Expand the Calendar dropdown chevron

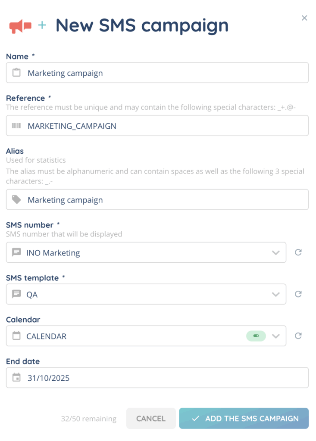(x=276, y=336)
